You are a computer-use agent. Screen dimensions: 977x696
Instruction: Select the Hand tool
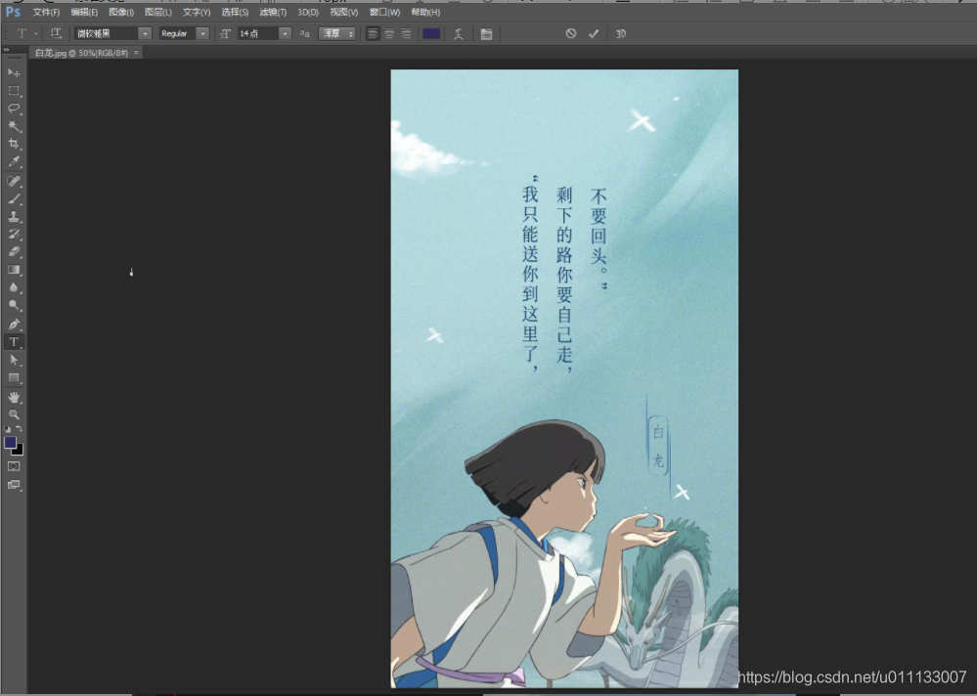(x=14, y=397)
